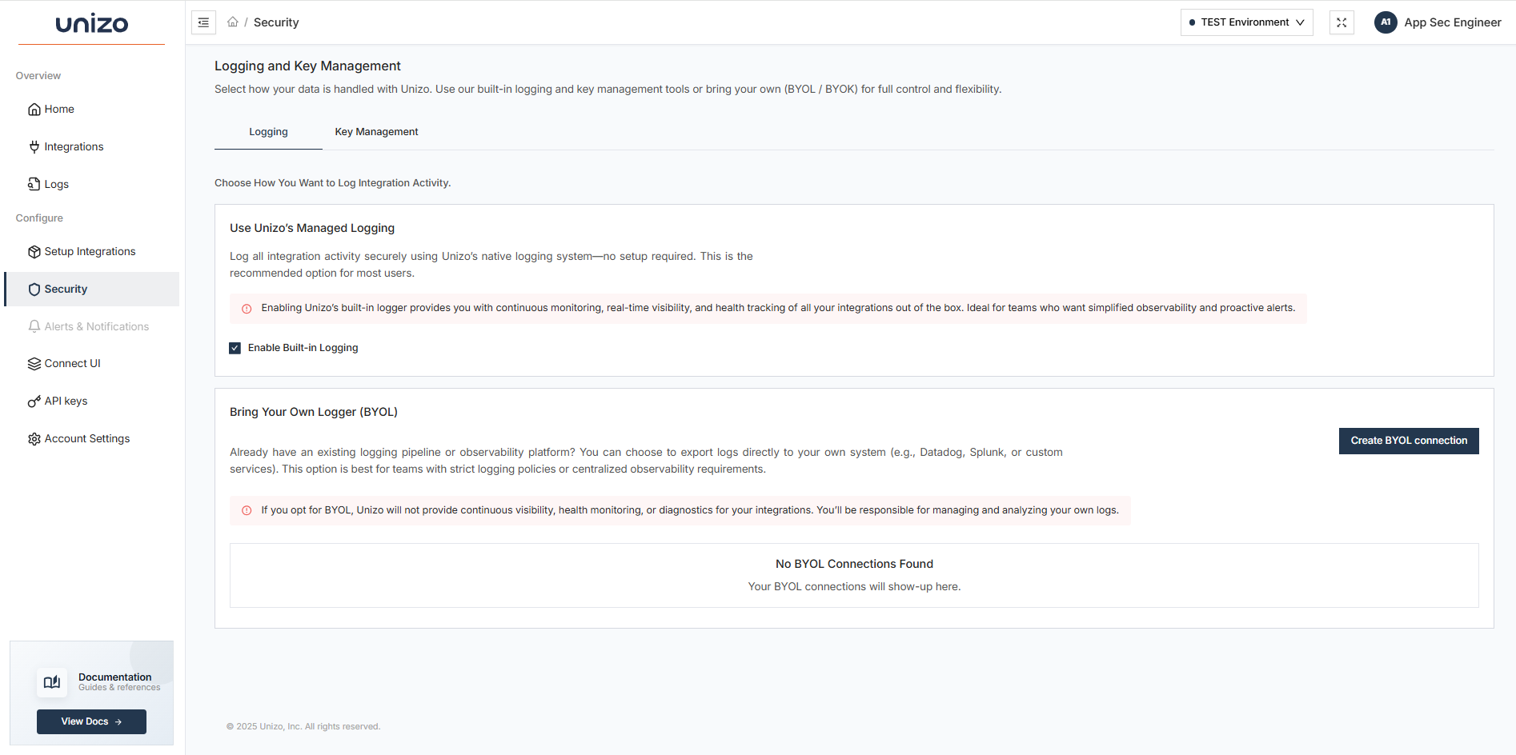Open Logs via its sidebar icon
Image resolution: width=1516 pixels, height=755 pixels.
click(34, 184)
